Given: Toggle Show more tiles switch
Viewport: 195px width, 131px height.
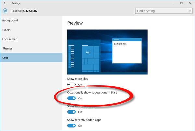Looking at the screenshot, I should pyautogui.click(x=71, y=85).
